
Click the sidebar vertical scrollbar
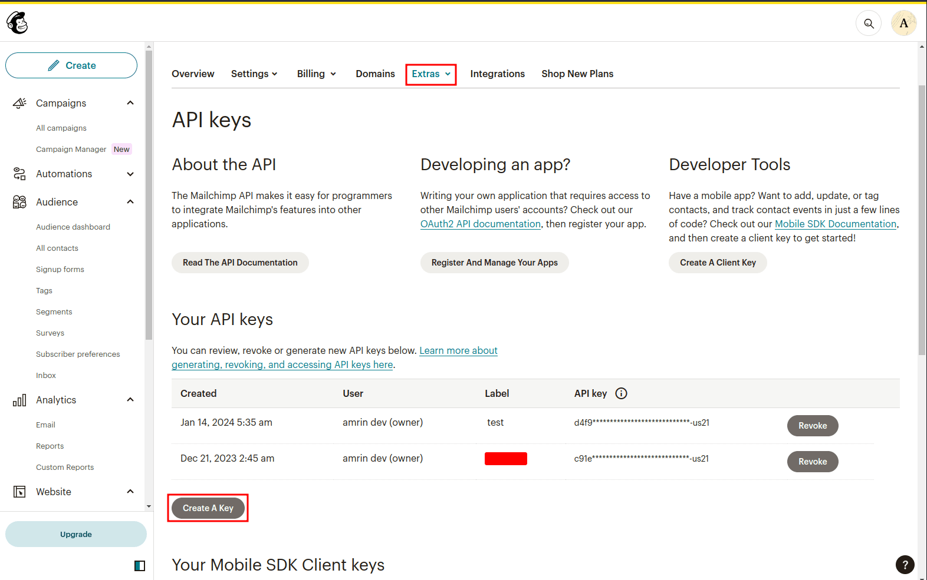click(149, 194)
